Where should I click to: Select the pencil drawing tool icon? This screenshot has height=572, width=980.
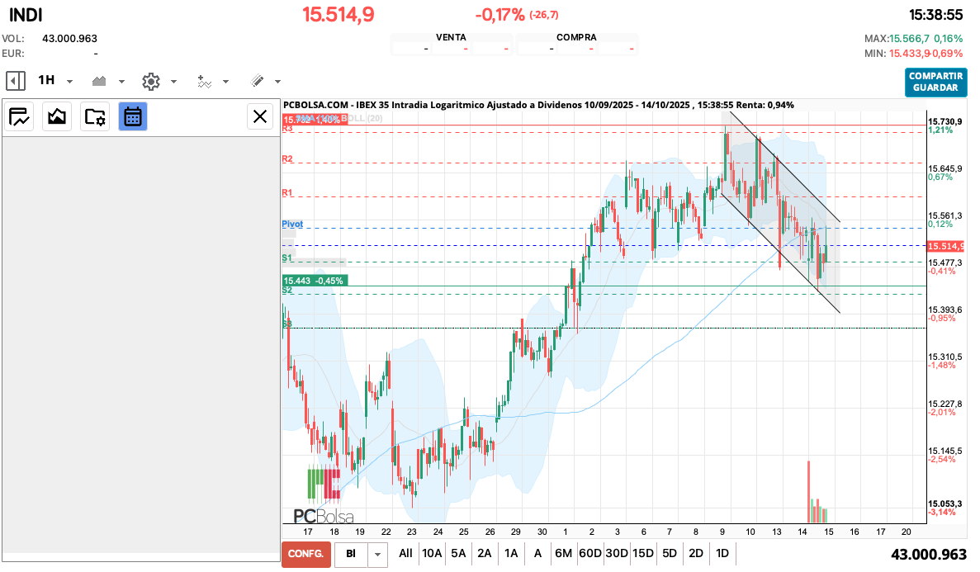pos(257,81)
